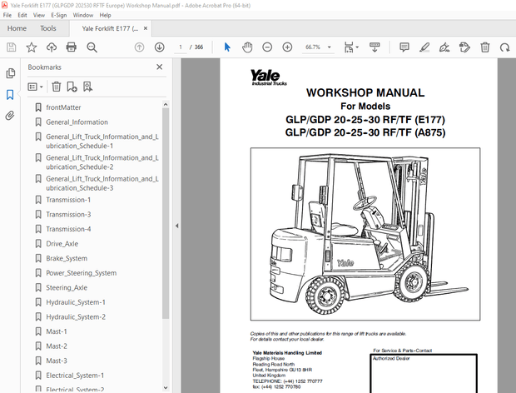The width and height of the screenshot is (516, 393).
Task: Jump to the Transmission-4 bookmark
Action: (68, 229)
